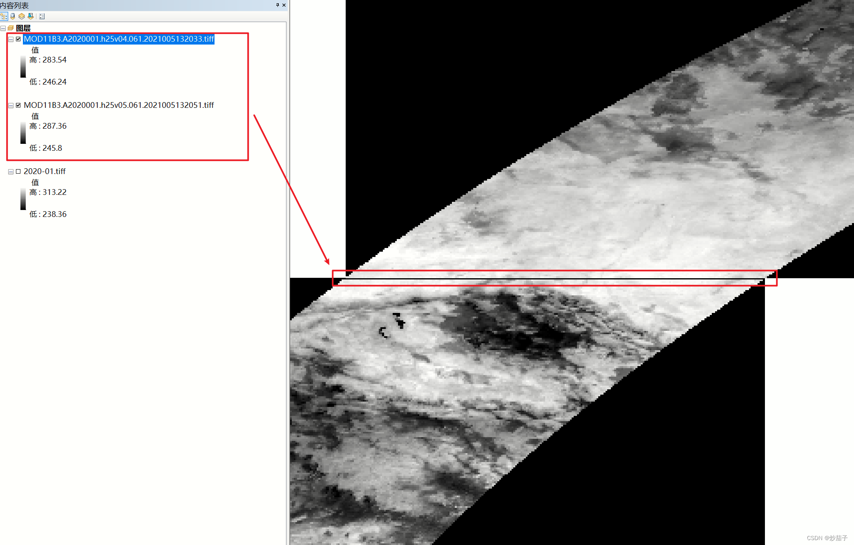Collapse the h25v04 layer legend
Image resolution: width=854 pixels, height=545 pixels.
point(11,39)
